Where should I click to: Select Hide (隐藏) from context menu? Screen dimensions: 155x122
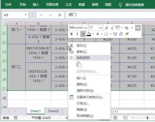pos(89,109)
